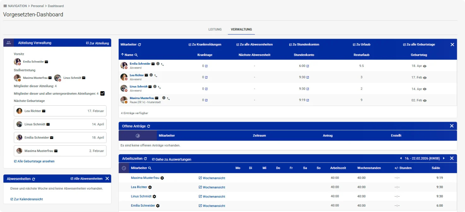Open Personal in the breadcrumb
The height and width of the screenshot is (212, 465).
[x=37, y=6]
